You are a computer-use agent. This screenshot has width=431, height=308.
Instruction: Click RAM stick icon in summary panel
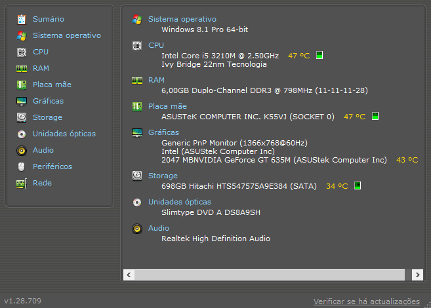(x=137, y=81)
